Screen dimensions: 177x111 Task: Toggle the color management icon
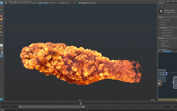click(x=79, y=3)
